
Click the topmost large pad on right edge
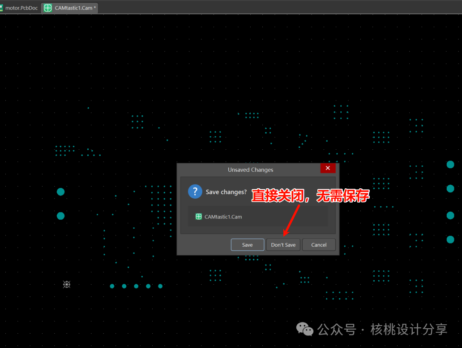pyautogui.click(x=450, y=165)
